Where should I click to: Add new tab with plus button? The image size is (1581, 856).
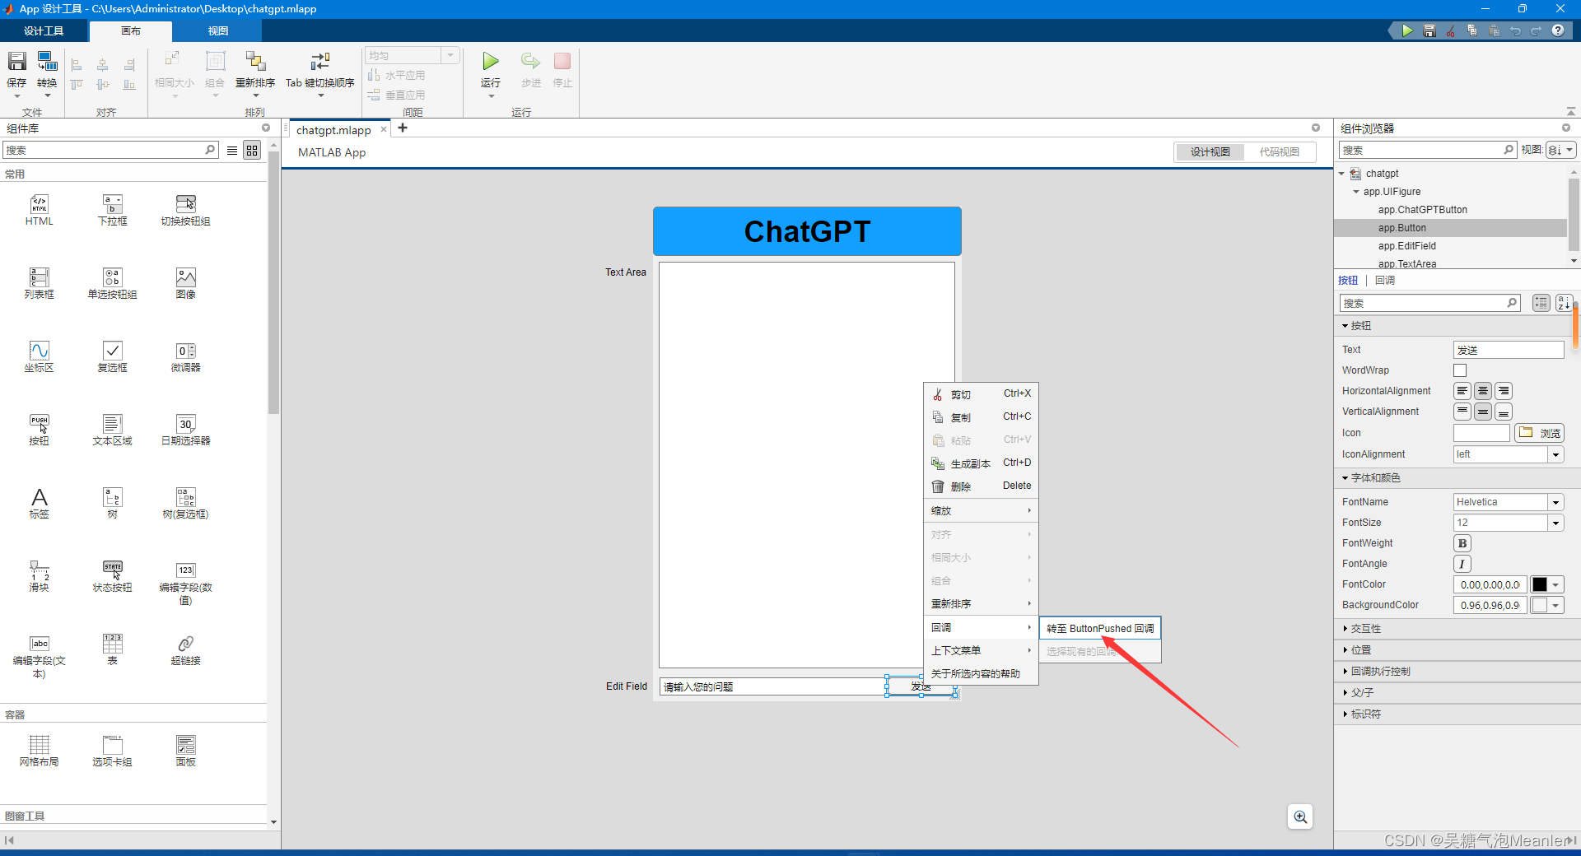click(x=403, y=128)
